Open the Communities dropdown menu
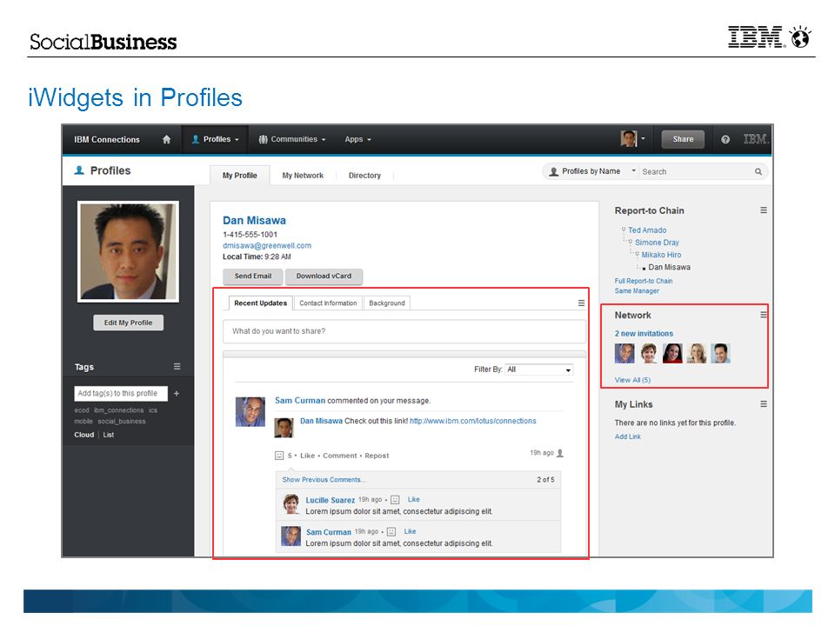835x626 pixels. [292, 139]
